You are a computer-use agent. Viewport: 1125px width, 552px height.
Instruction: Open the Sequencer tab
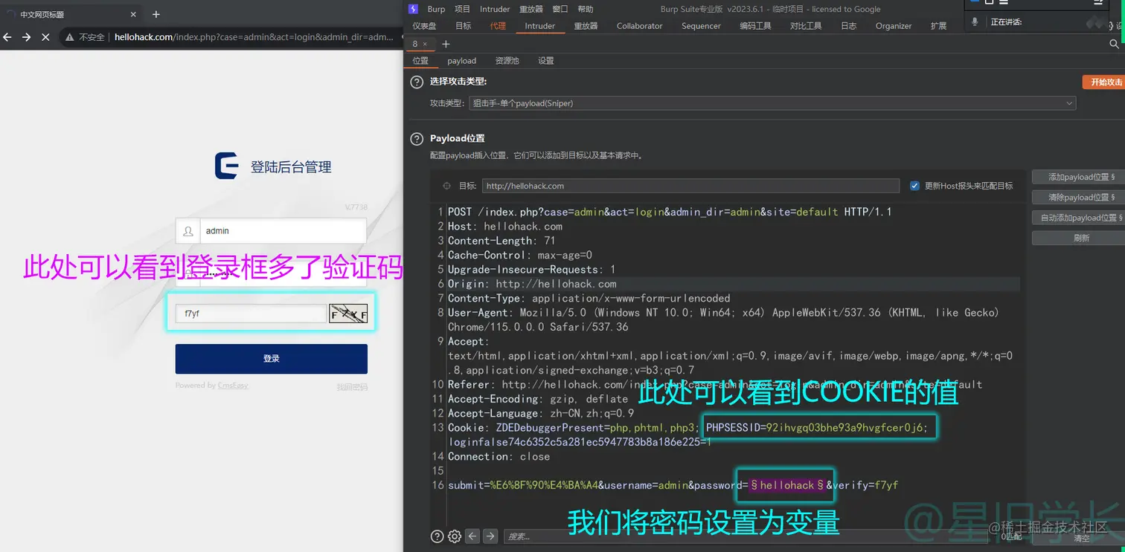[x=701, y=26]
